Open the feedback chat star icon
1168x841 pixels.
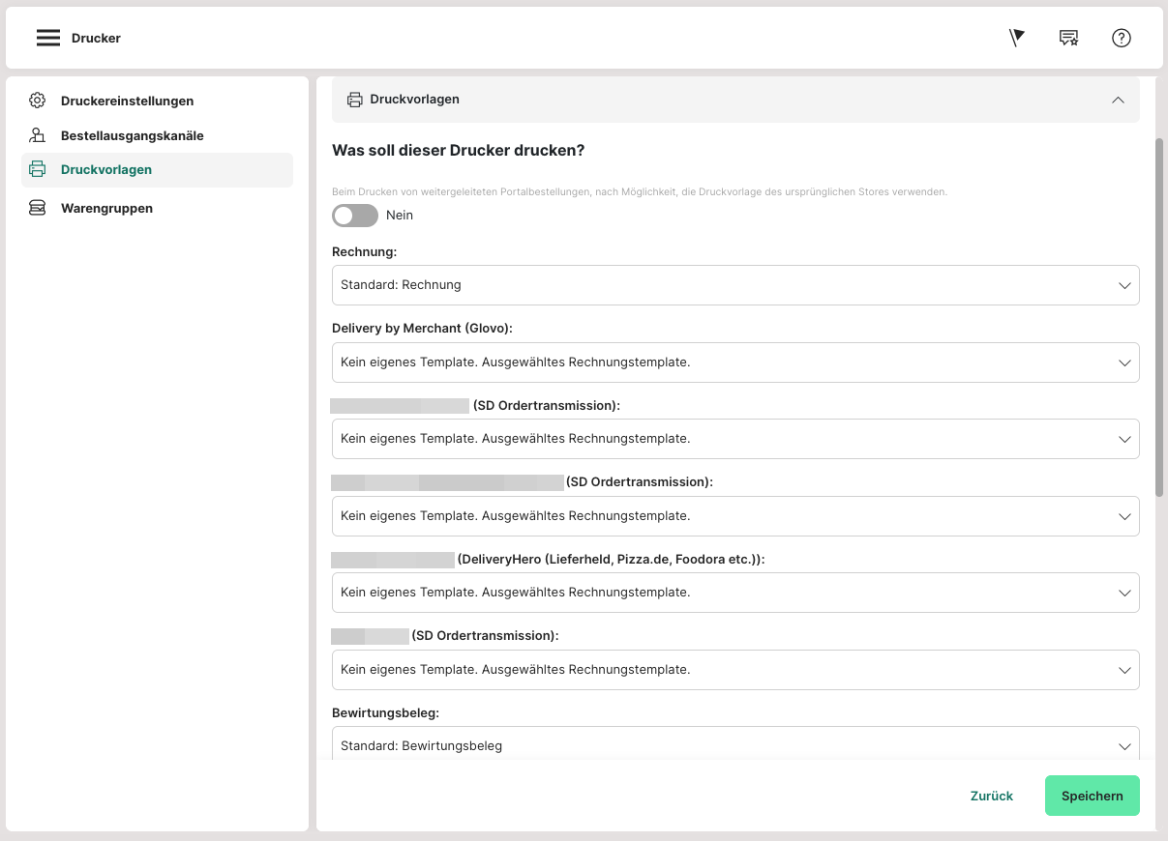[1068, 38]
